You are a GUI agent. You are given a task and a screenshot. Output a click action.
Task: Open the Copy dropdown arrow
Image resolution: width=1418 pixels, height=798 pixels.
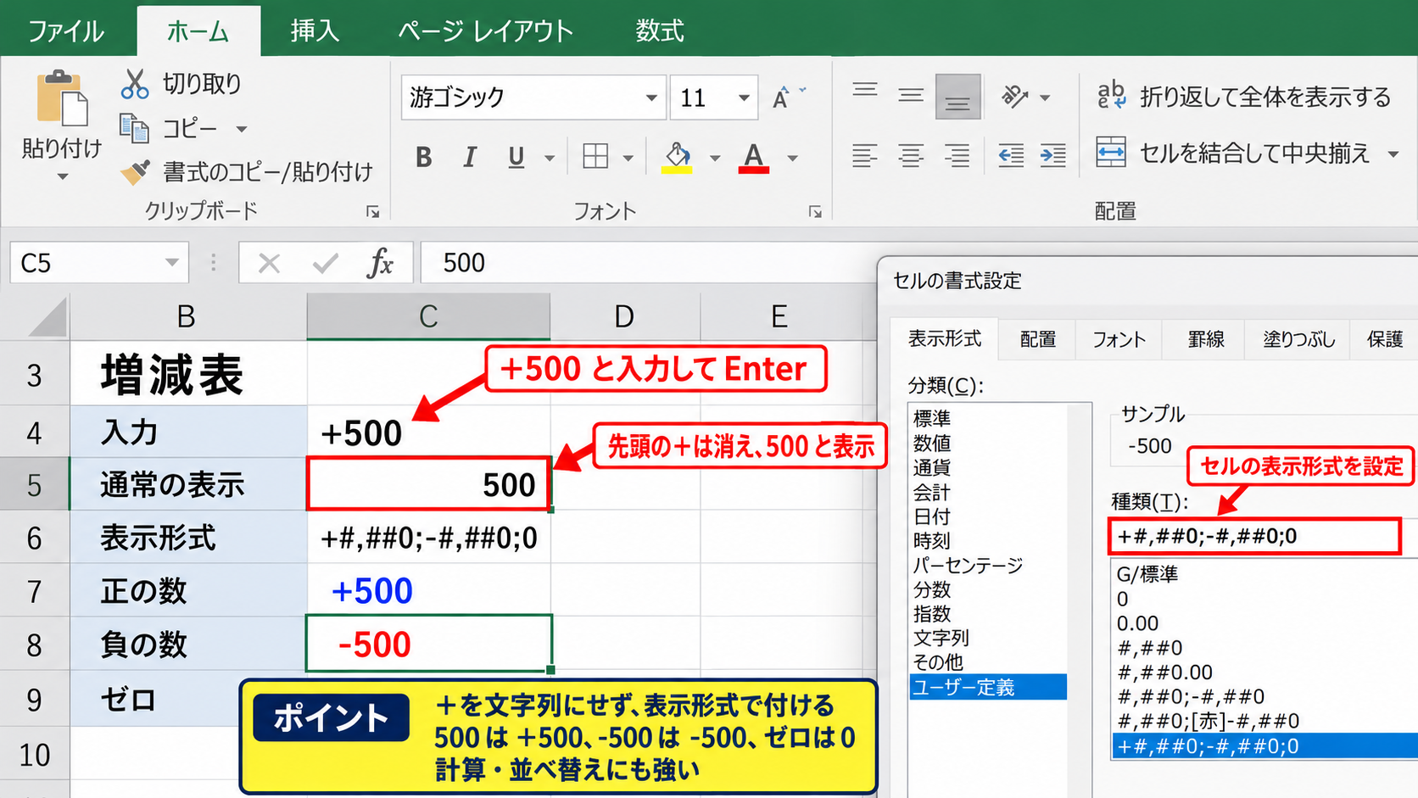click(242, 129)
